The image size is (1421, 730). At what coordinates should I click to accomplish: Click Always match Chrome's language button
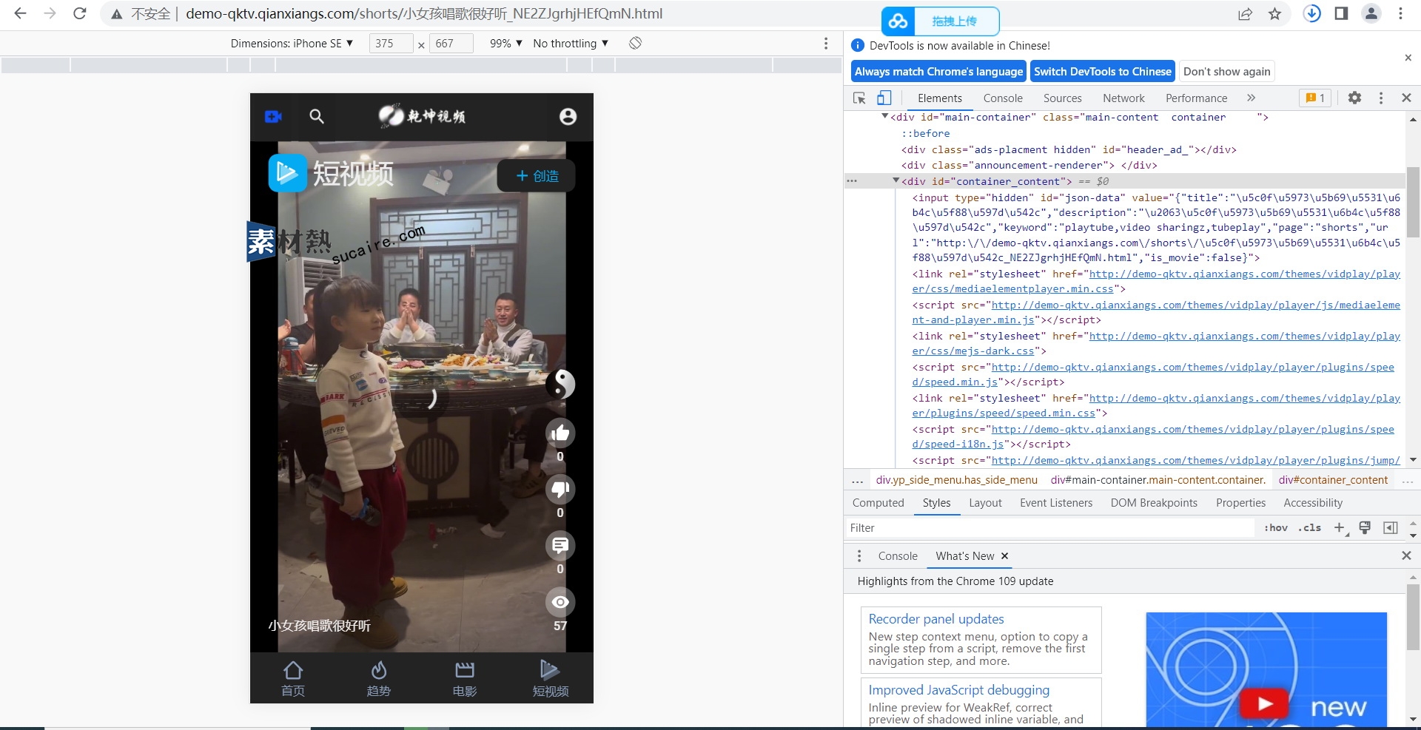(x=938, y=72)
